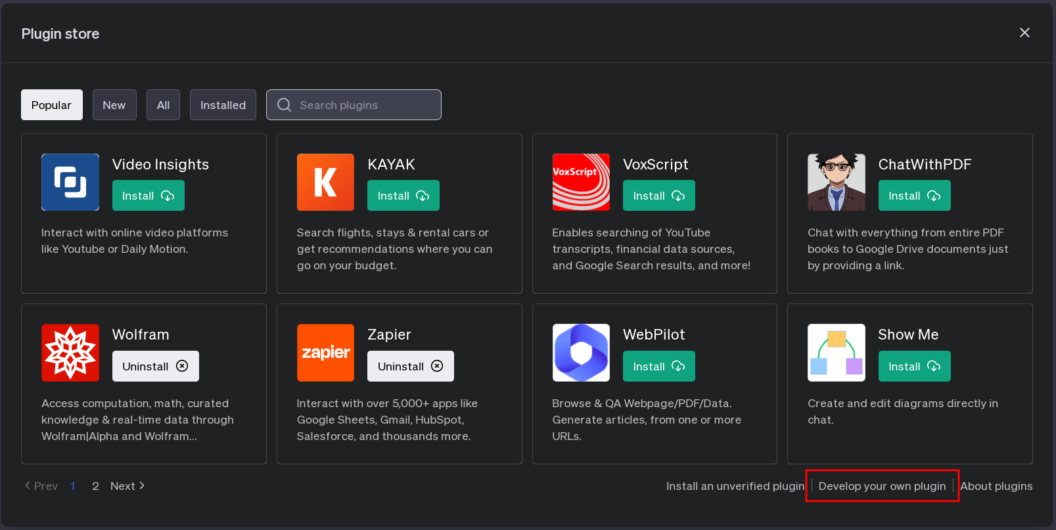This screenshot has width=1056, height=530.
Task: Click the ChatWithPDF avatar icon
Action: pyautogui.click(x=836, y=182)
